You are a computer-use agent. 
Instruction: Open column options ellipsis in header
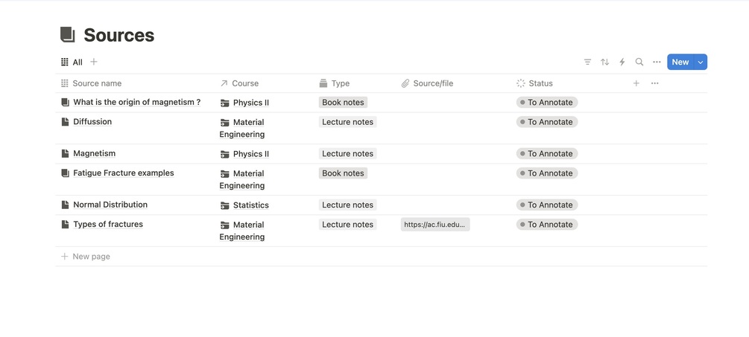click(654, 83)
